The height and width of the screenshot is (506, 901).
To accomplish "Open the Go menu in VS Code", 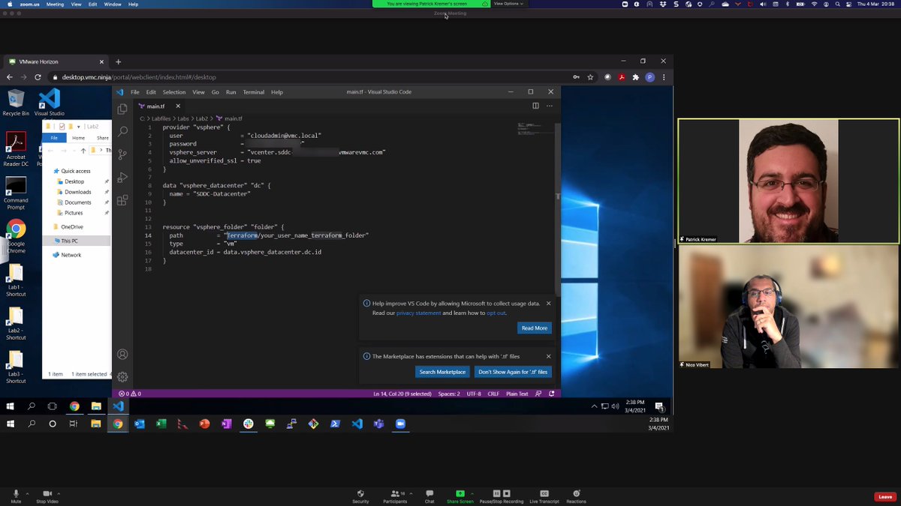I will click(x=215, y=92).
